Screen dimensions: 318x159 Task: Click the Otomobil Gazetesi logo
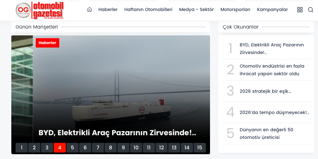[40, 10]
